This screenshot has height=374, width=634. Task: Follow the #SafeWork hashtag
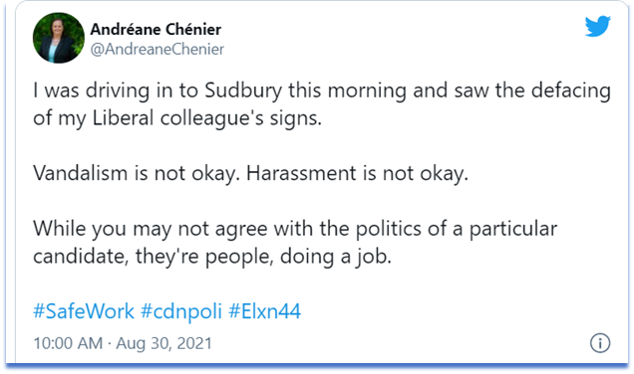coord(84,311)
